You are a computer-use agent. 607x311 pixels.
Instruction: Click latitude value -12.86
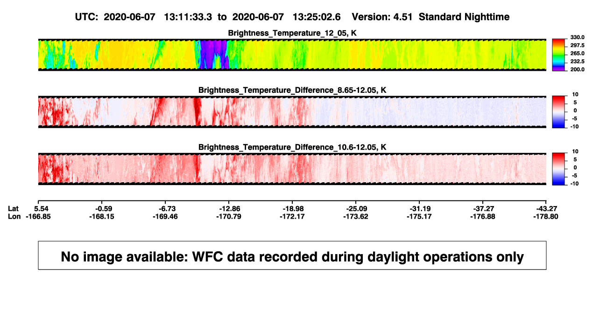tap(228, 208)
